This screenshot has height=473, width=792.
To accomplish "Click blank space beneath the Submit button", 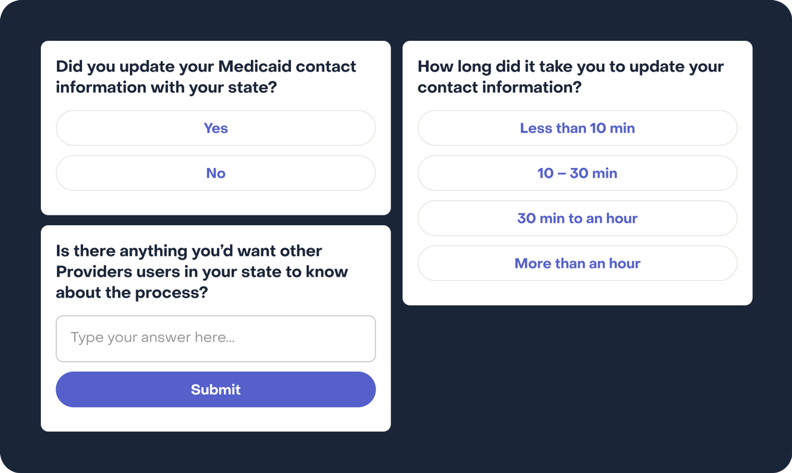I will tap(215, 420).
